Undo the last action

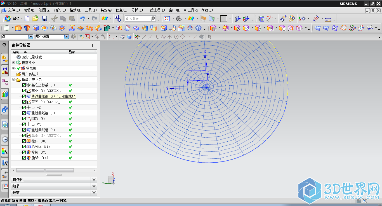click(82, 19)
